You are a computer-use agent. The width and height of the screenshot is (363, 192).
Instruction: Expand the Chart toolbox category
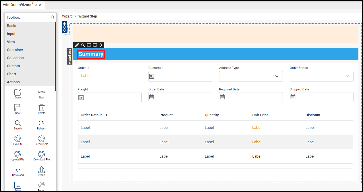tap(30, 74)
